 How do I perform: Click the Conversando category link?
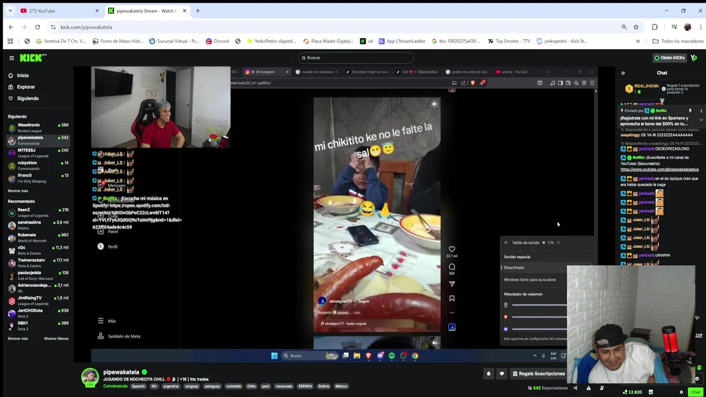click(115, 386)
